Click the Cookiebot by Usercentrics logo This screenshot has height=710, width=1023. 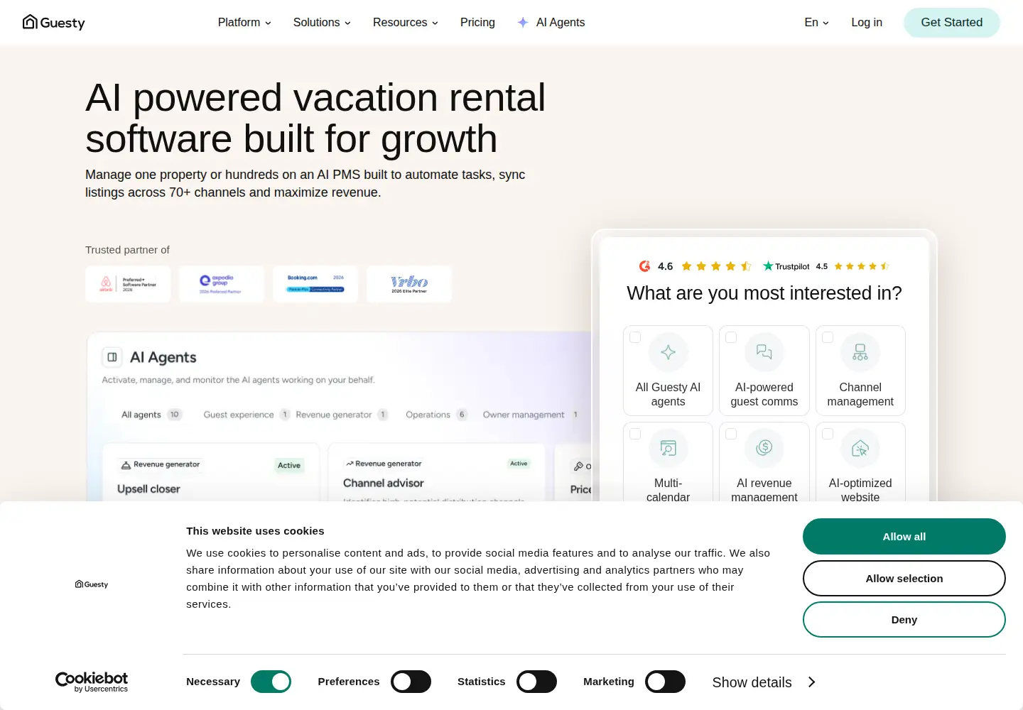tap(92, 682)
